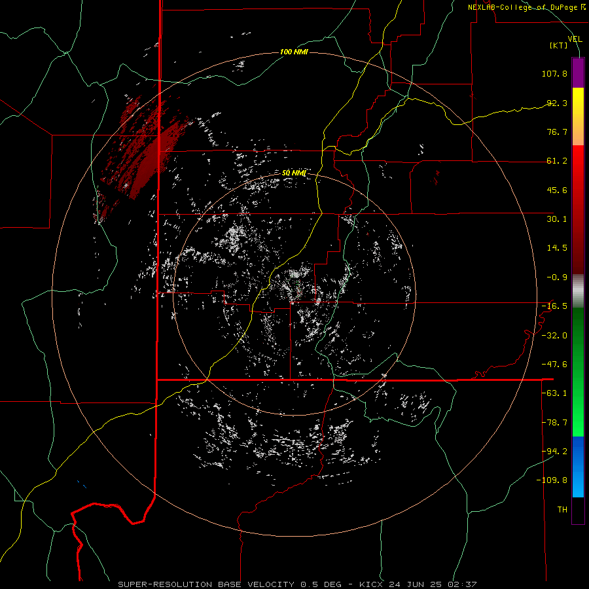The image size is (589, 589).
Task: Click the TH legend label
Action: pos(562,510)
